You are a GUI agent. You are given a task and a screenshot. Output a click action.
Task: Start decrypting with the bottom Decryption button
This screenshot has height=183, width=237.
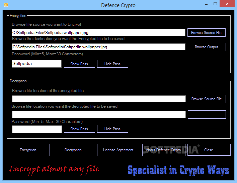pos(73,150)
